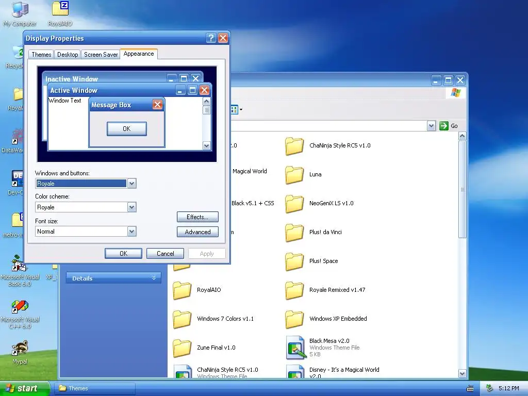
Task: Confirm with the Display Properties OK button
Action: click(124, 254)
